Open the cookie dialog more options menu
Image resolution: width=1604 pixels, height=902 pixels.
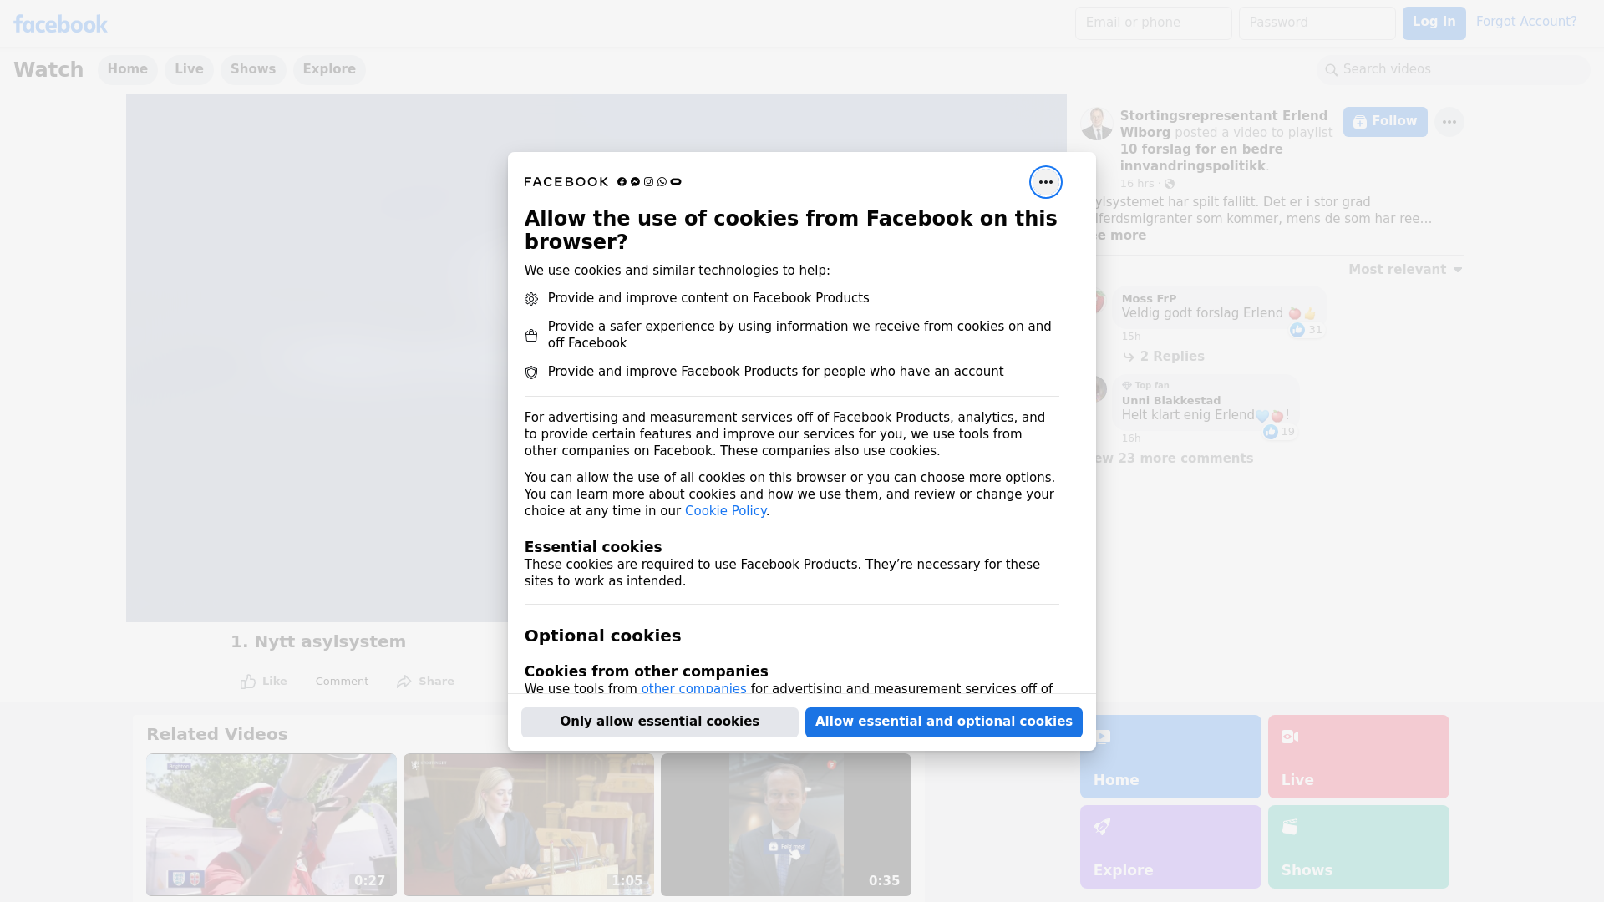click(x=1045, y=182)
